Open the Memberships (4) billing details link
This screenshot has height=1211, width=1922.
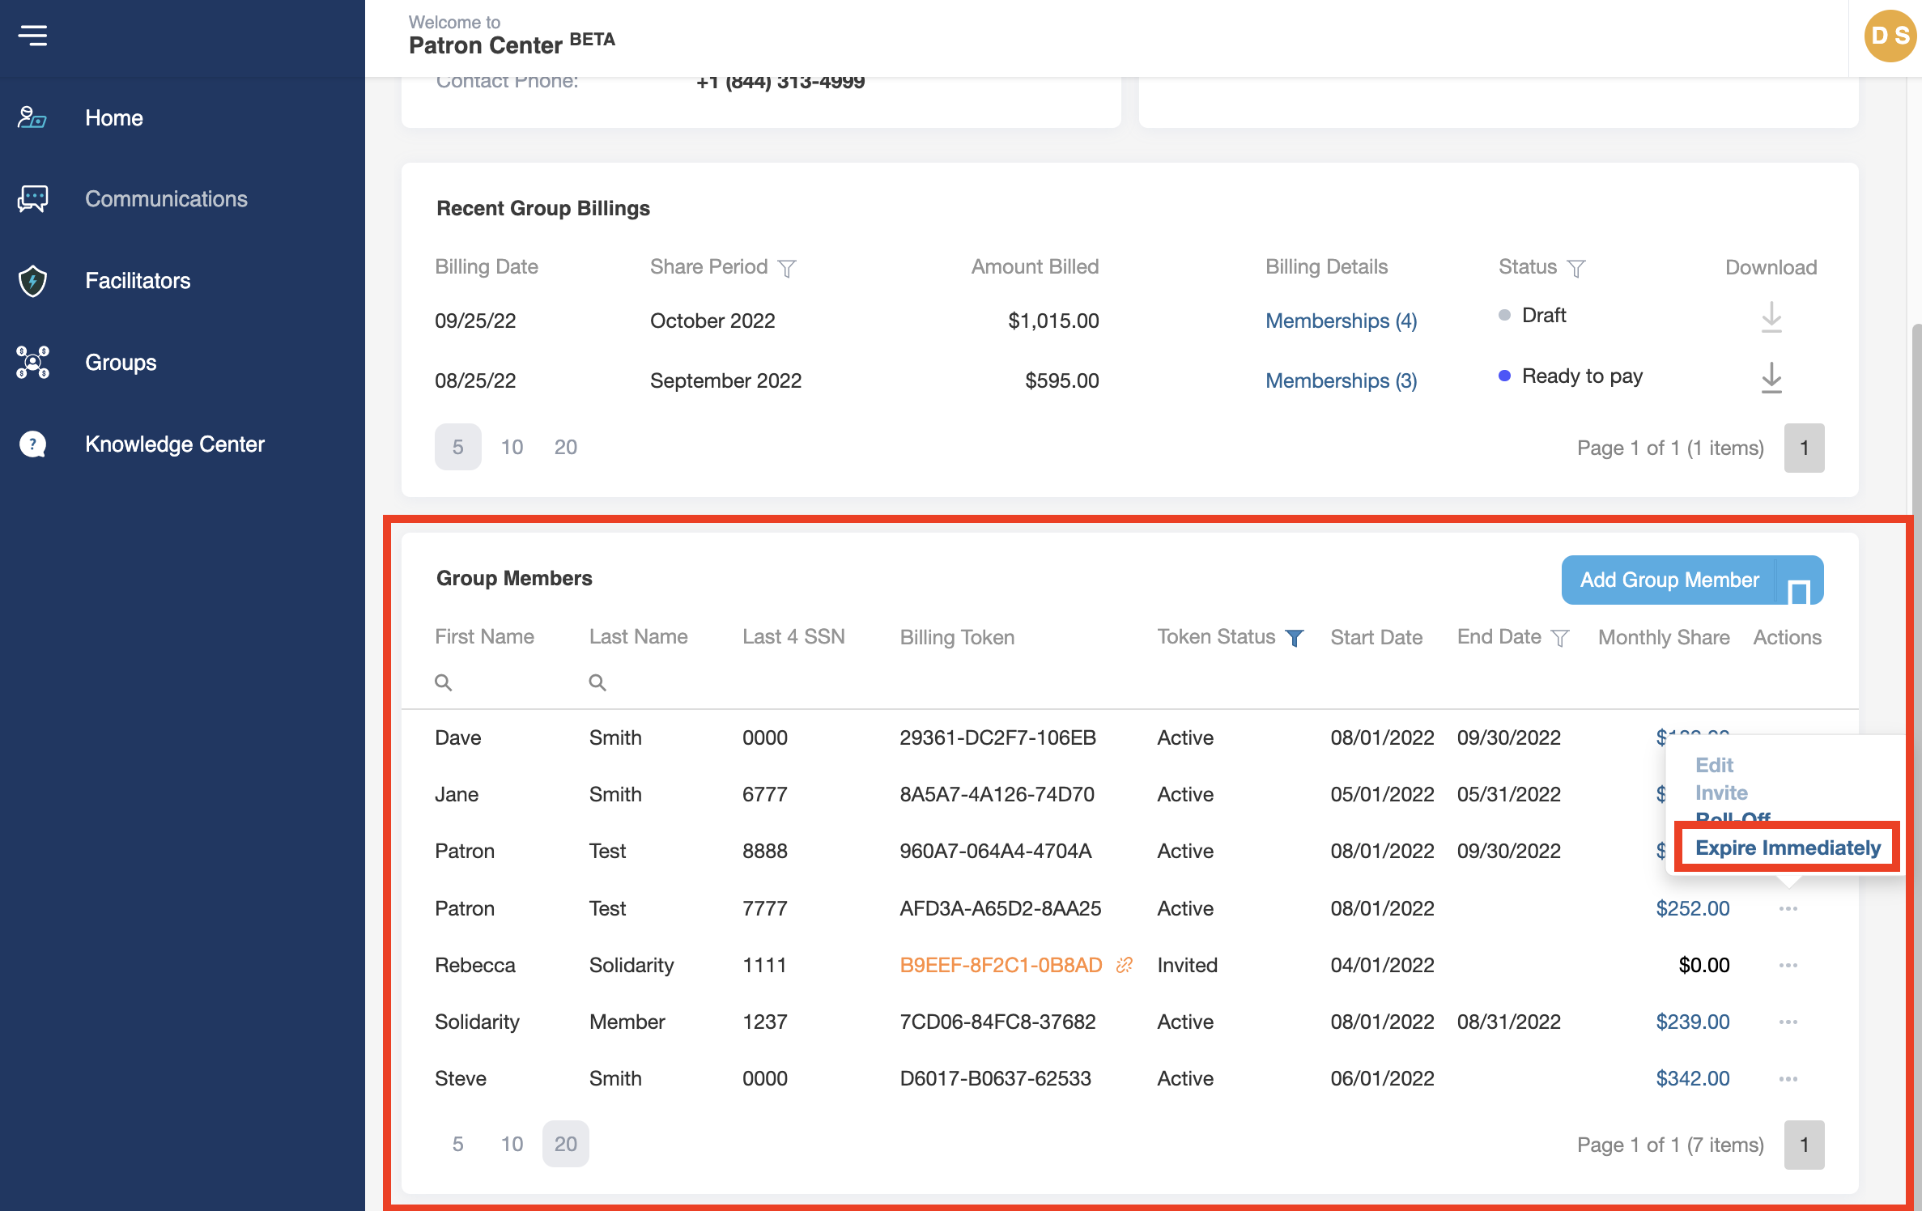(1341, 321)
